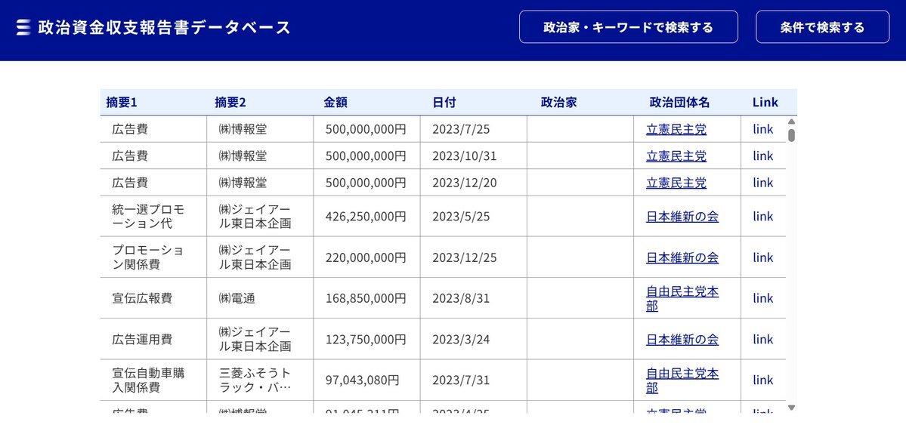Open 日本維新の会 link in プロモーション関係費 row
Viewport: 906px width, 428px height.
[682, 257]
